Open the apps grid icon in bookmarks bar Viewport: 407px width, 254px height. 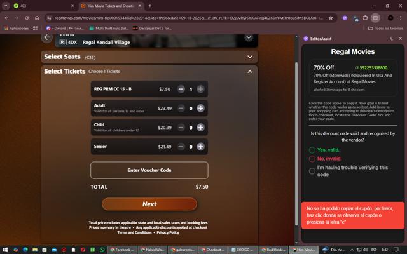(x=36, y=28)
